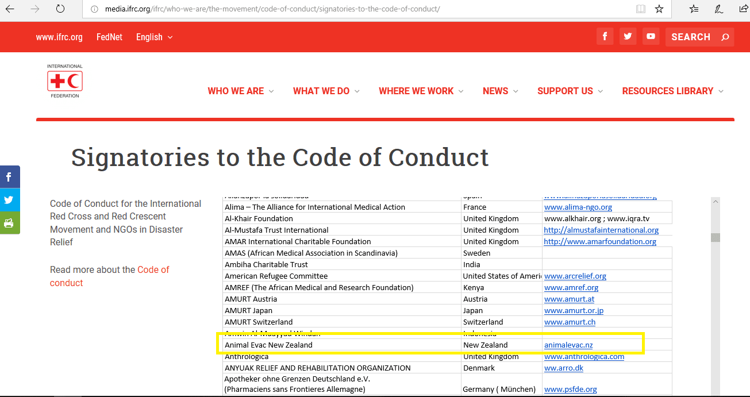Open IFRC Facebook page icon in header
Viewport: 750px width, 397px height.
[605, 37]
